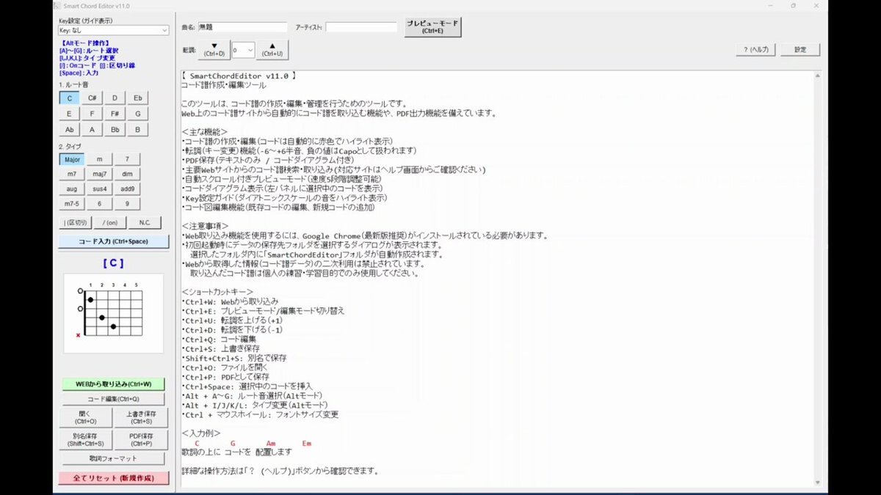The height and width of the screenshot is (495, 881).
Task: Click the 曲名 song title field
Action: [x=242, y=27]
